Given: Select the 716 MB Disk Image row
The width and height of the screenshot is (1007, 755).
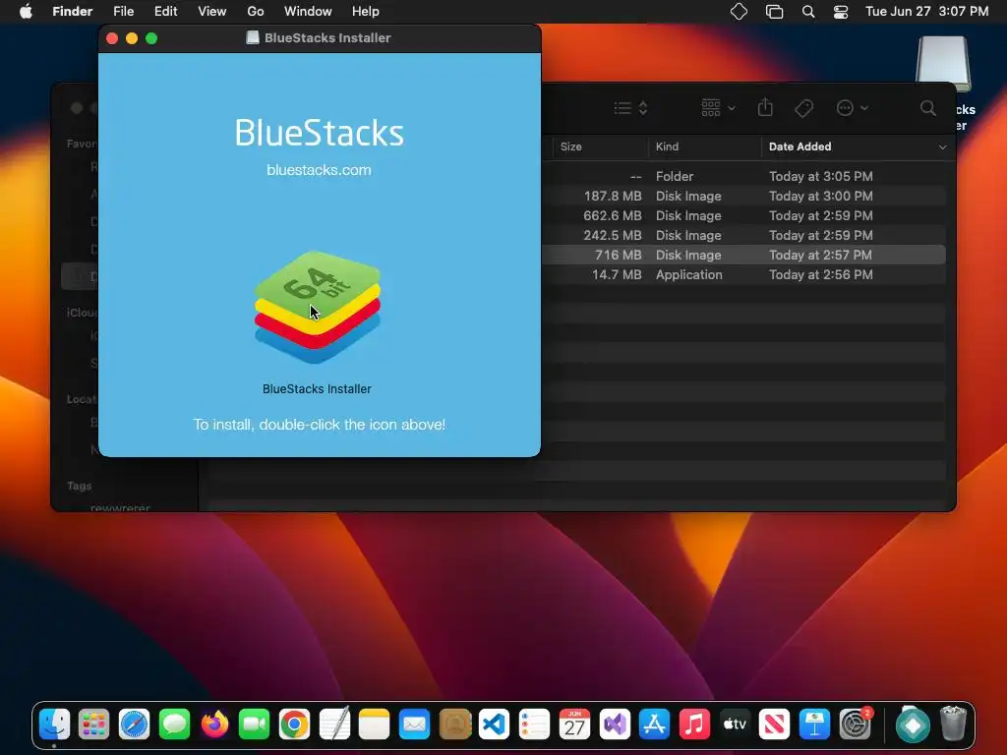Looking at the screenshot, I should 743,255.
